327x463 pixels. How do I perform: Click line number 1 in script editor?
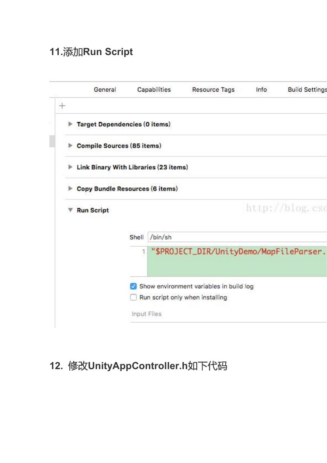(x=144, y=251)
